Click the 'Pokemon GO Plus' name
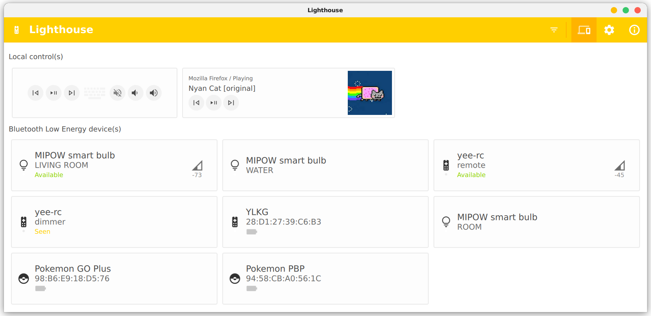Screen dimensions: 651x316 coord(73,269)
